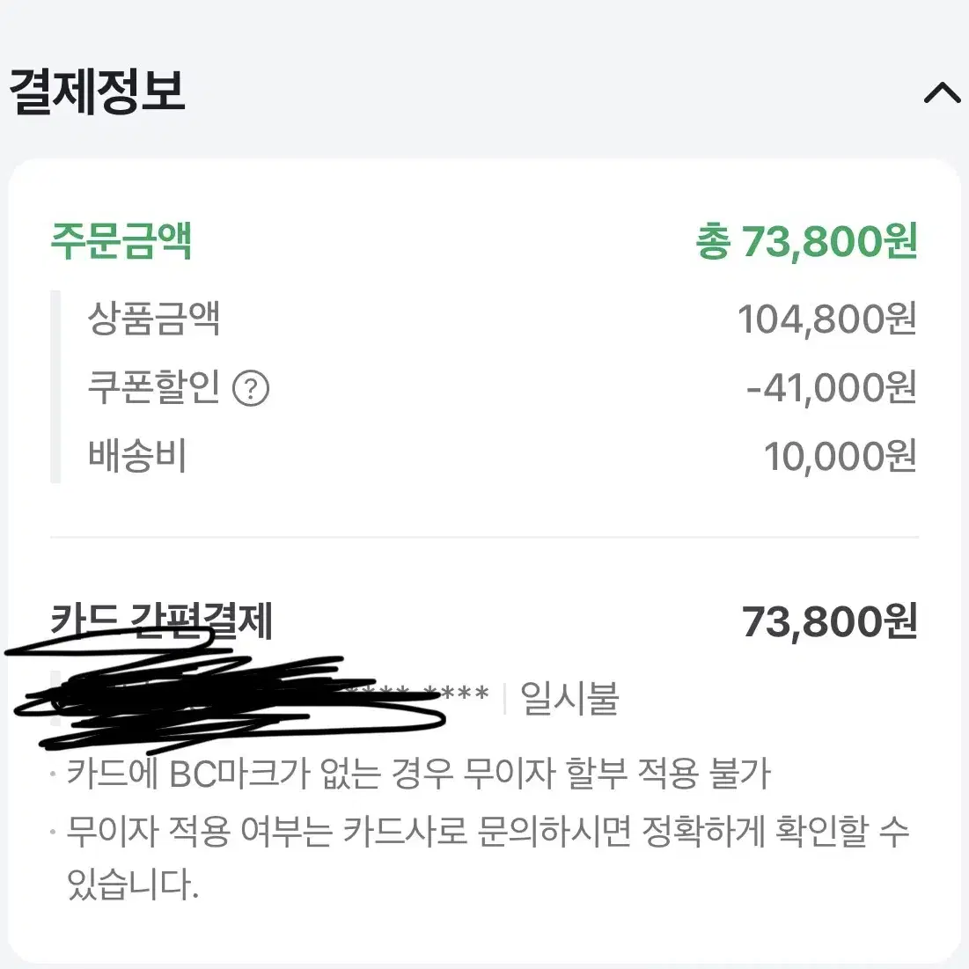Select the 결제정보 section heading
This screenshot has height=969, width=969.
[x=98, y=92]
